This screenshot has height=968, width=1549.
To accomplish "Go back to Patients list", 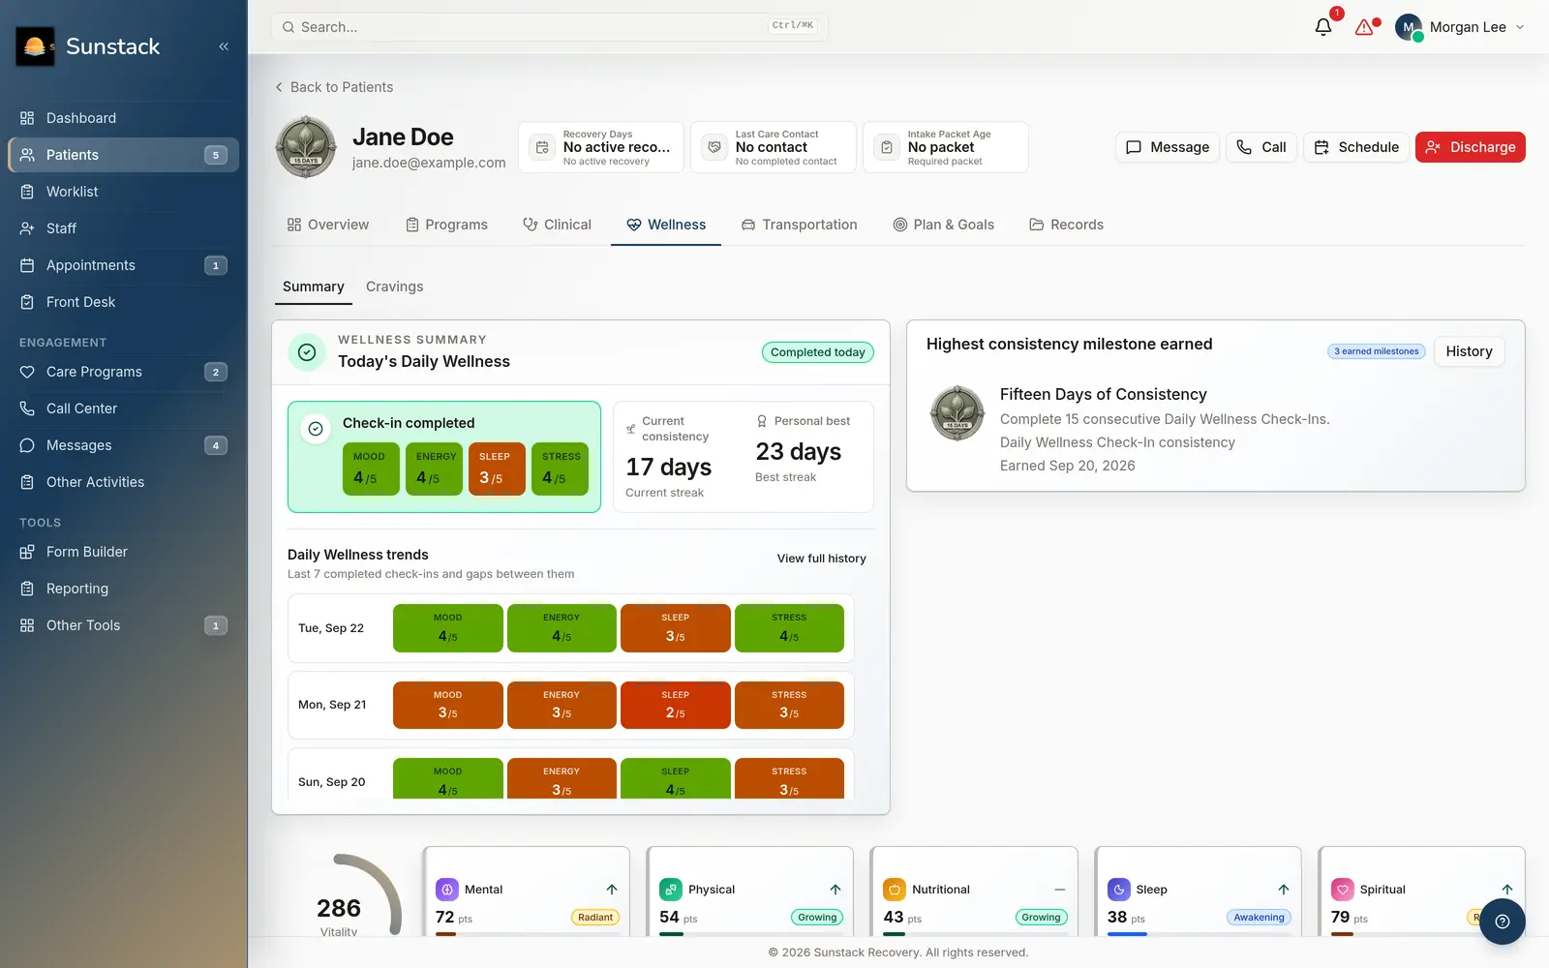I will click(334, 87).
